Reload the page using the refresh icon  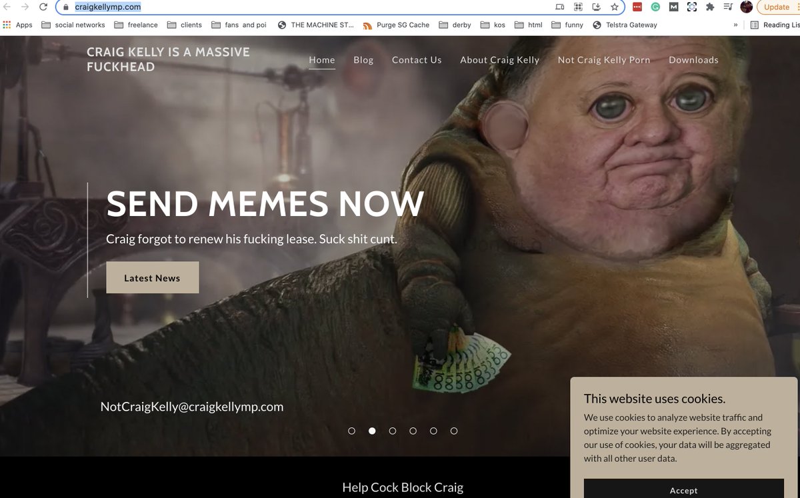click(x=44, y=7)
